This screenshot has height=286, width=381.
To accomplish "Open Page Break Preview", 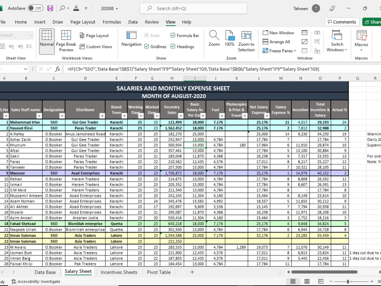I will 66,41.
